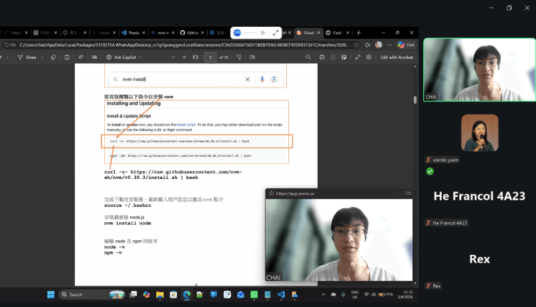
Task: Open the Windows Start menu
Action: (51, 295)
